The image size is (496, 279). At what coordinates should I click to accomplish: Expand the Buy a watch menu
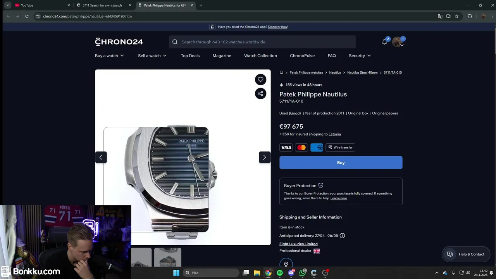coord(109,56)
